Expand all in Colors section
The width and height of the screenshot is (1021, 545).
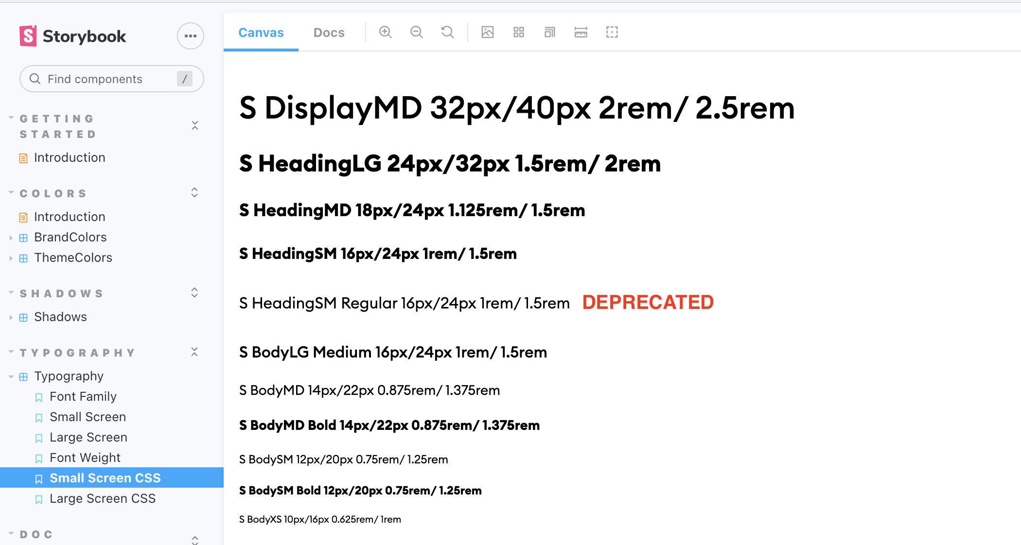point(194,193)
